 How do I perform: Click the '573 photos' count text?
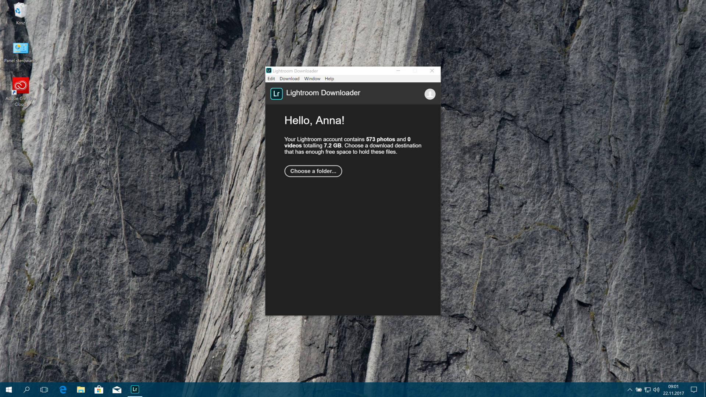[x=381, y=139]
